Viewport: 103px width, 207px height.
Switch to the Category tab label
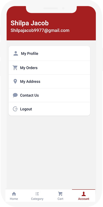[37, 199]
